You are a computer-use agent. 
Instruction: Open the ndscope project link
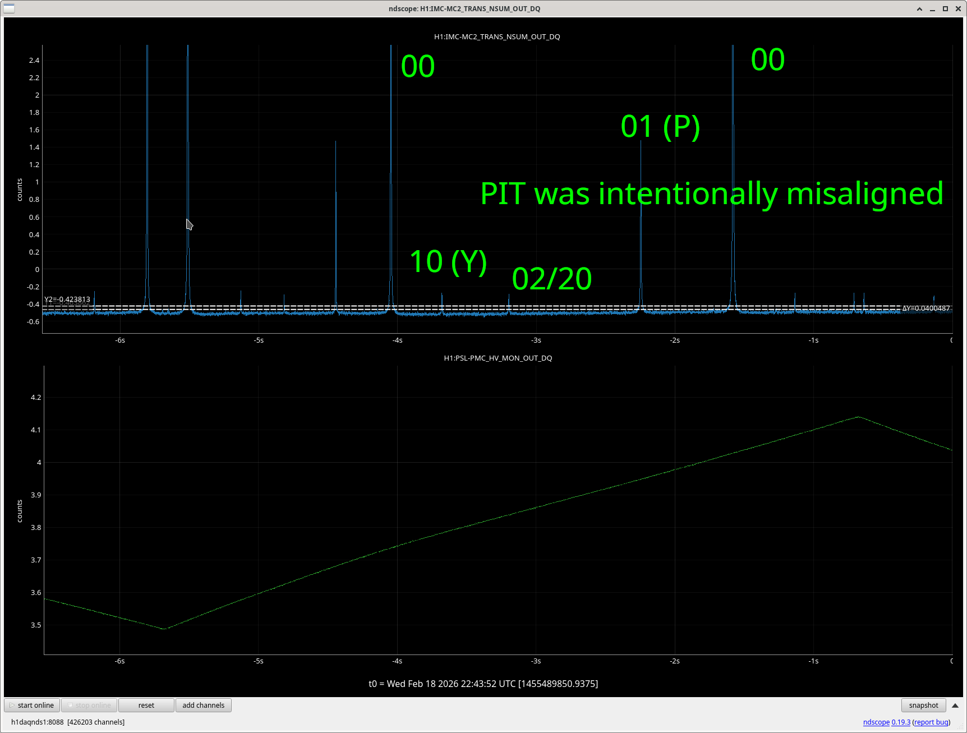click(x=876, y=722)
